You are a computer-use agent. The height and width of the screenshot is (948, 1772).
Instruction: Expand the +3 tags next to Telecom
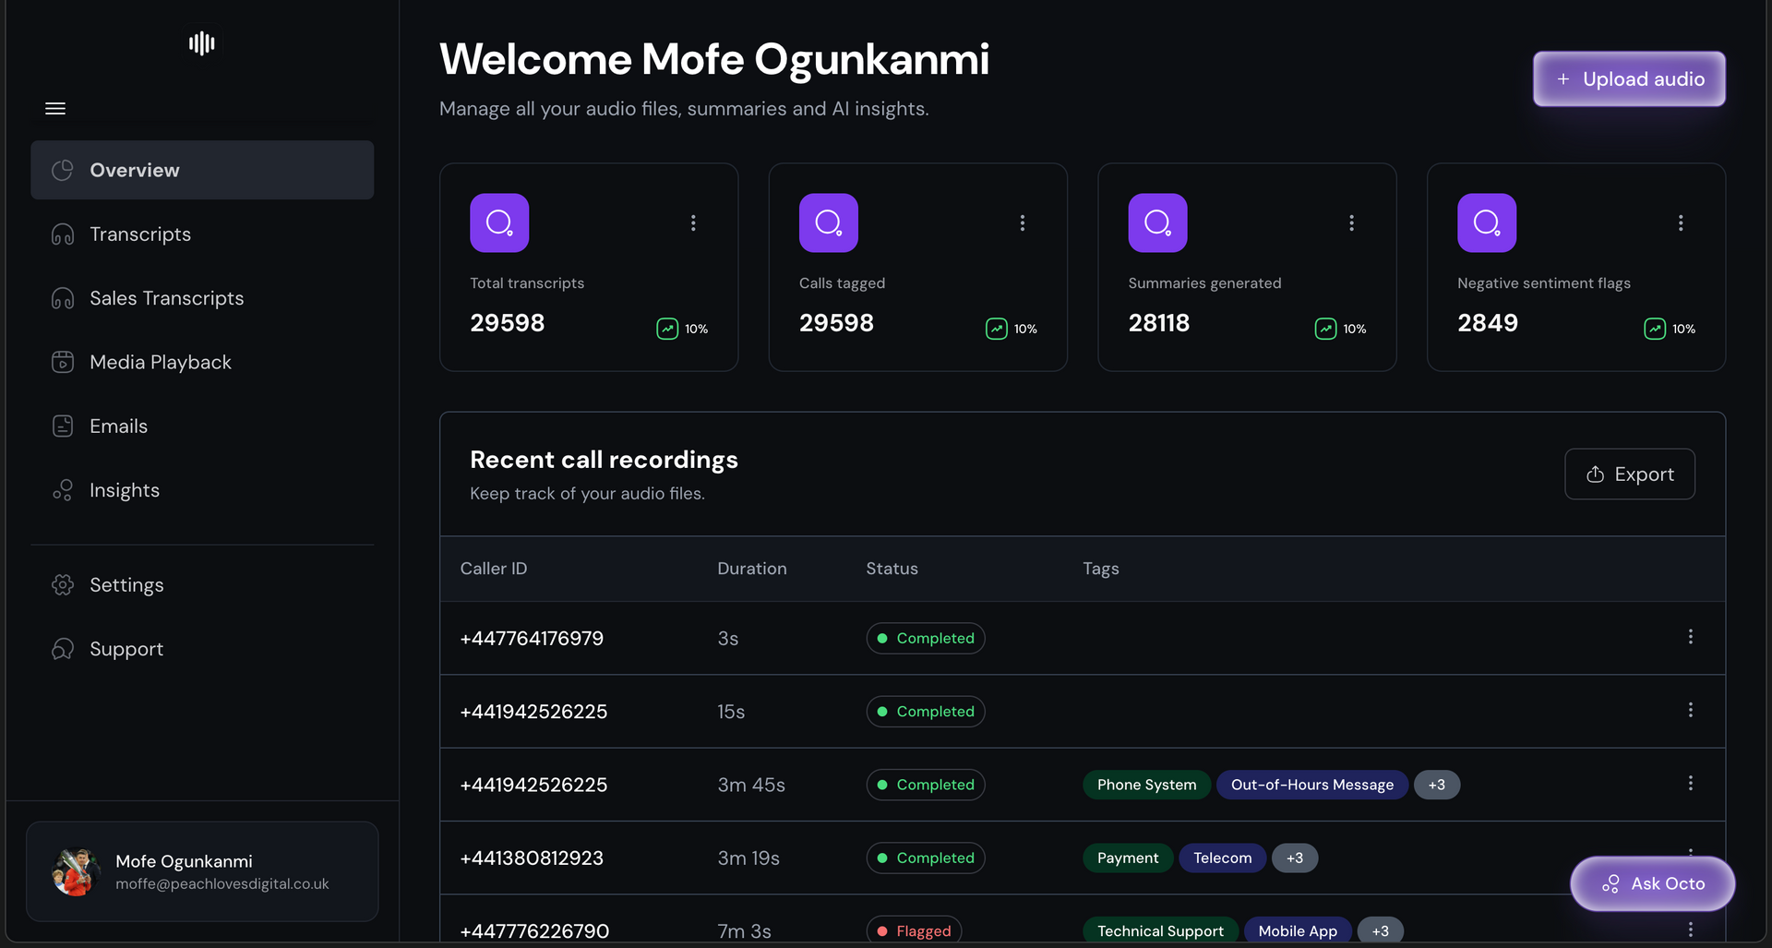[x=1295, y=858]
